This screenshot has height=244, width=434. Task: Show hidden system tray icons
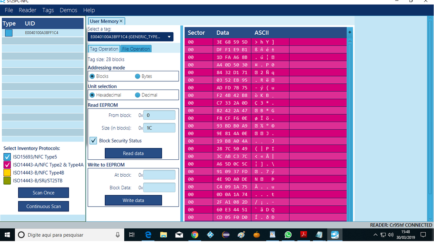[x=375, y=235]
